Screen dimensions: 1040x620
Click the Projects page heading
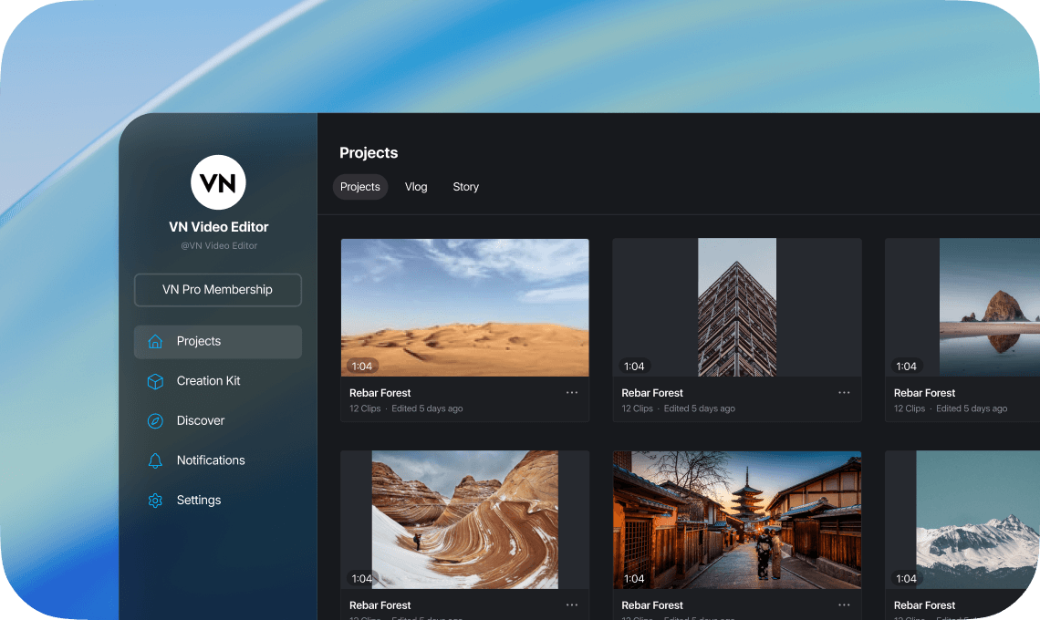[x=369, y=153]
